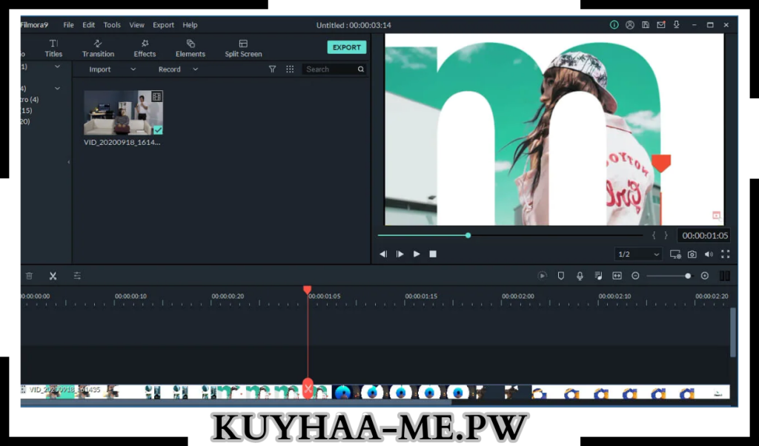Zoom in the timeline plus icon
Screen dimensions: 759x446
705,276
